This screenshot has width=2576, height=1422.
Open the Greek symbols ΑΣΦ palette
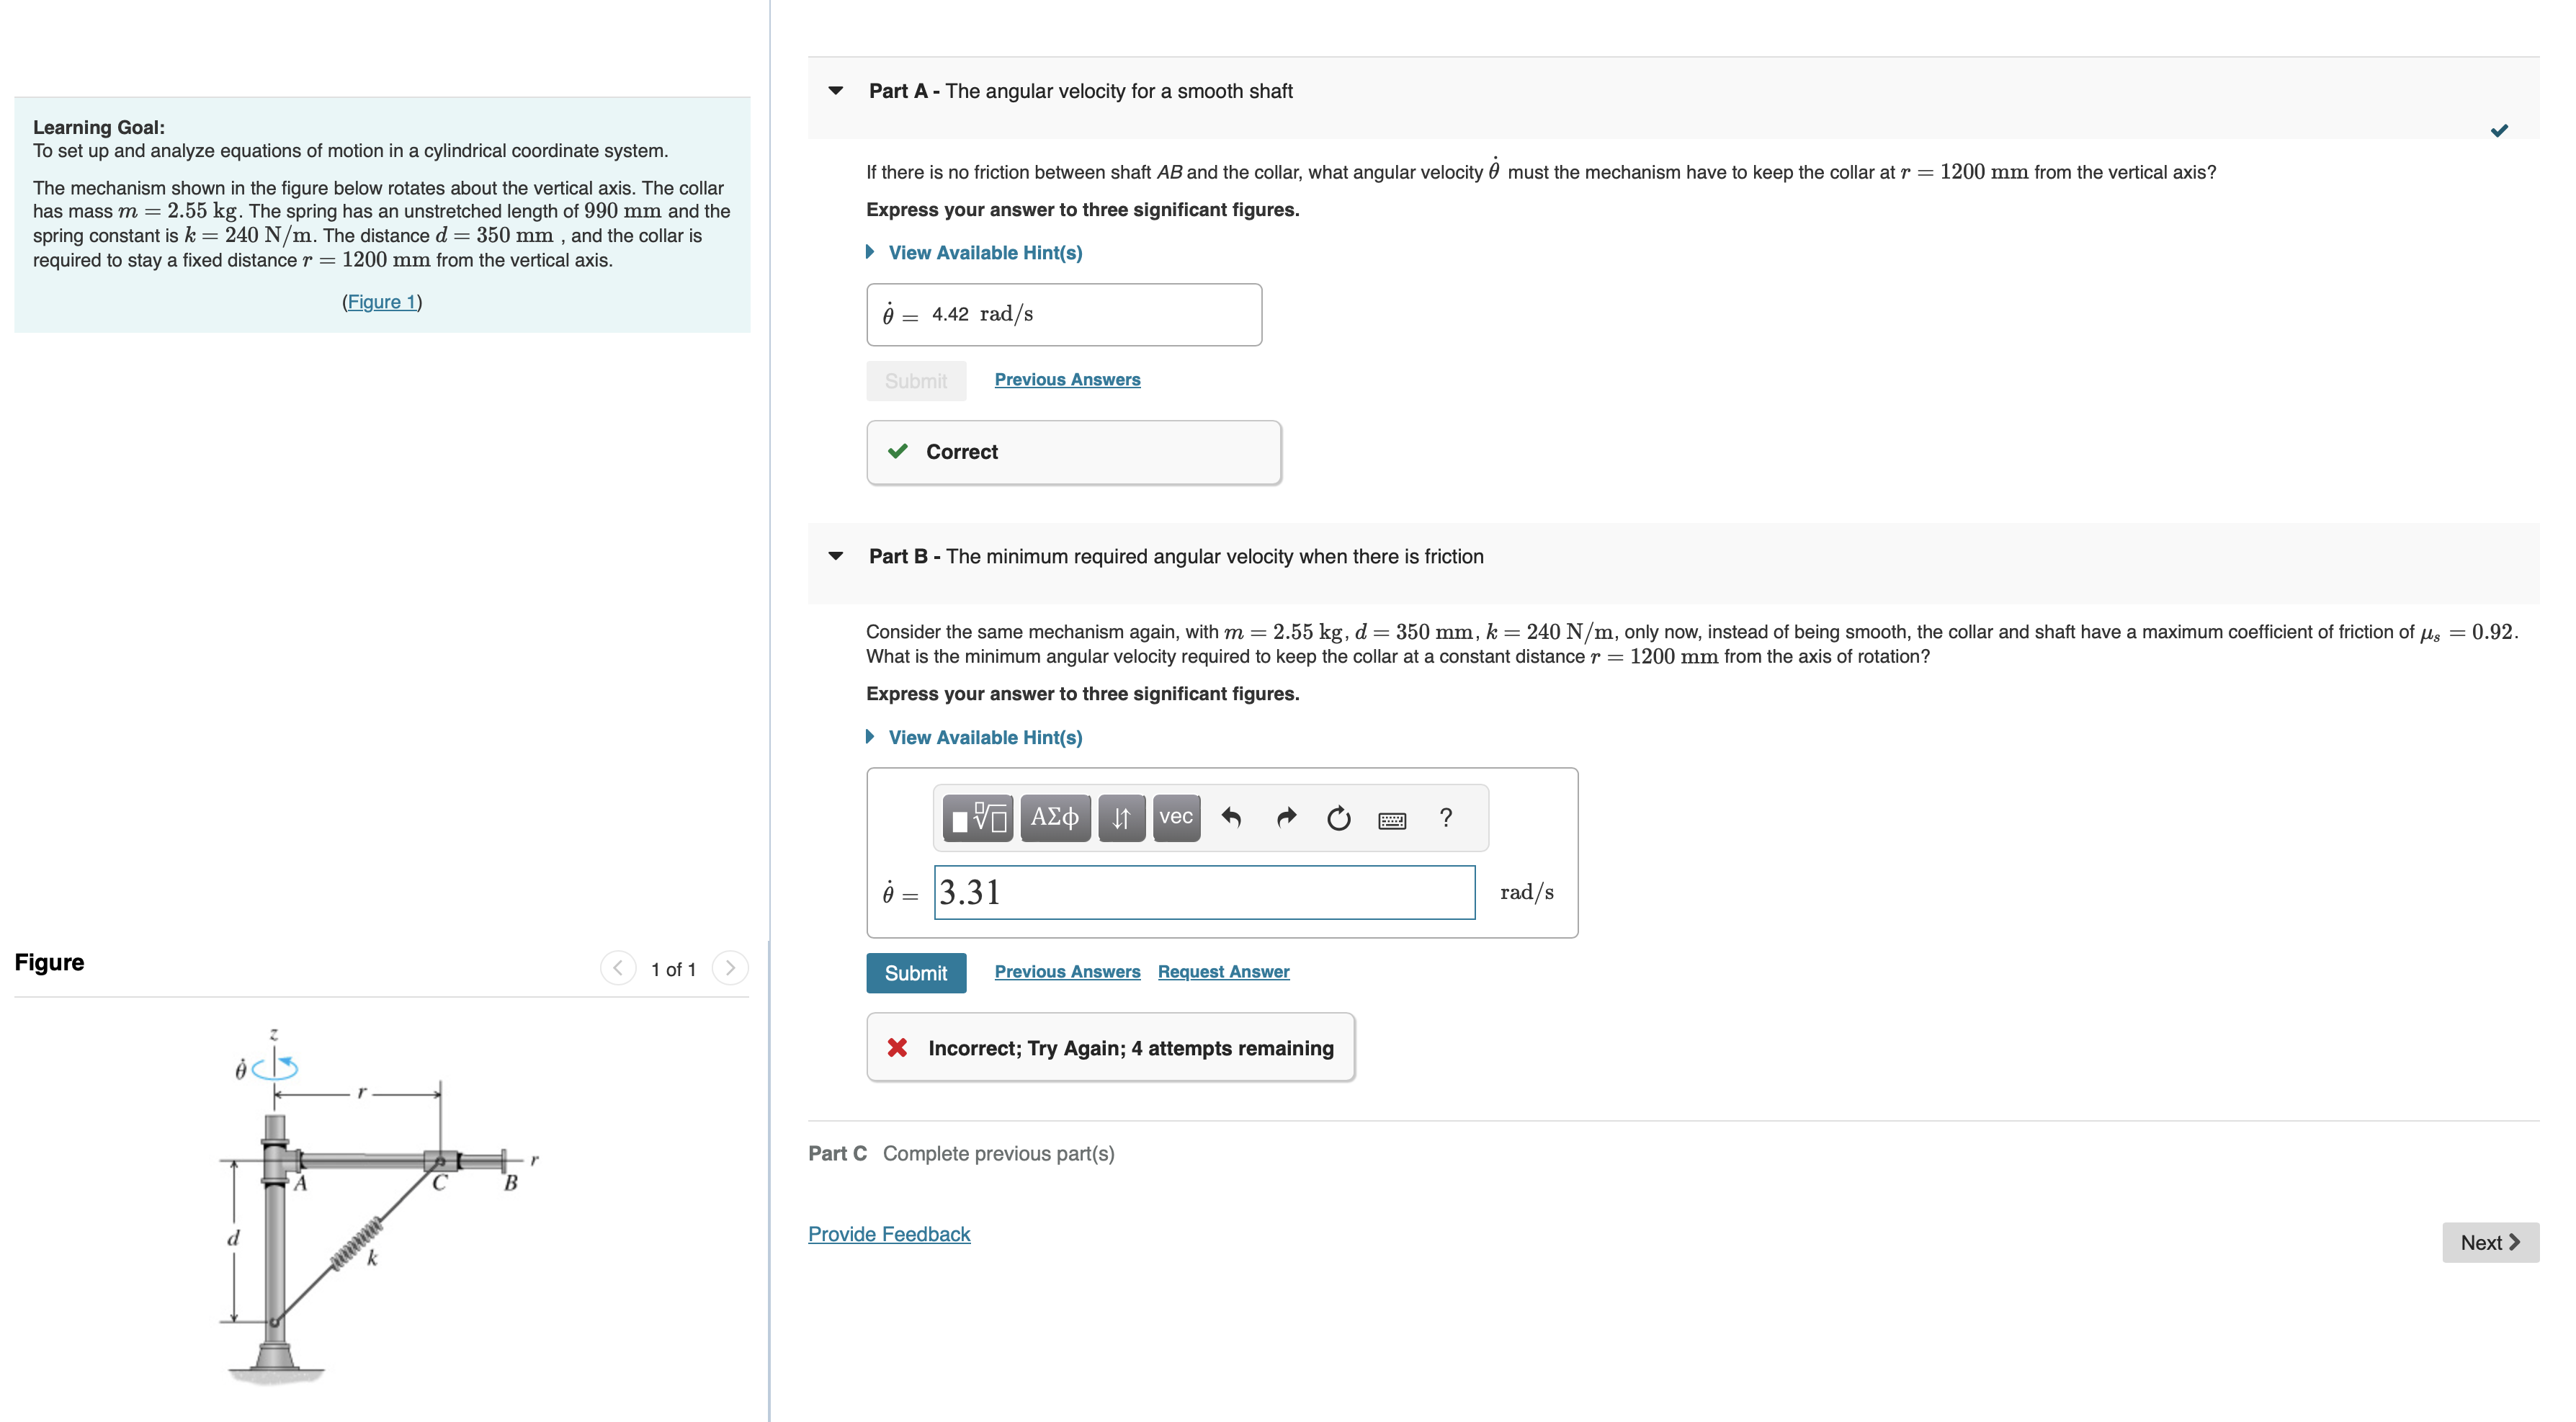click(1055, 818)
